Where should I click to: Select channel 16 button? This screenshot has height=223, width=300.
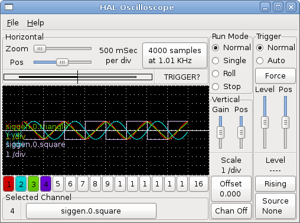pyautogui.click(x=198, y=184)
